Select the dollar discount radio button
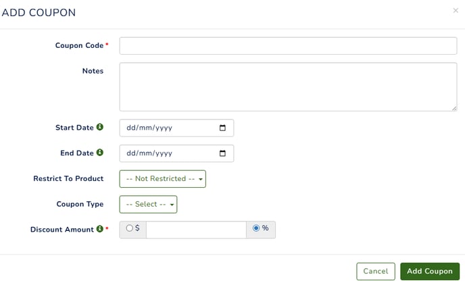 [129, 228]
